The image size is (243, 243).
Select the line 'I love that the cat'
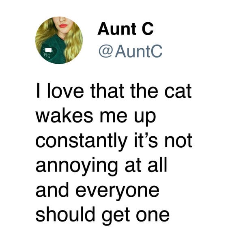coord(114,91)
